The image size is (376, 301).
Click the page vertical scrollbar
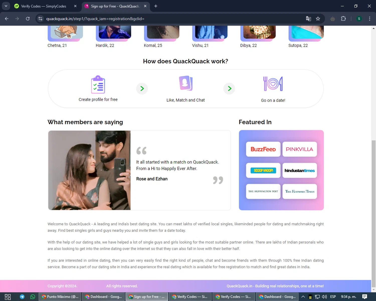(x=373, y=213)
